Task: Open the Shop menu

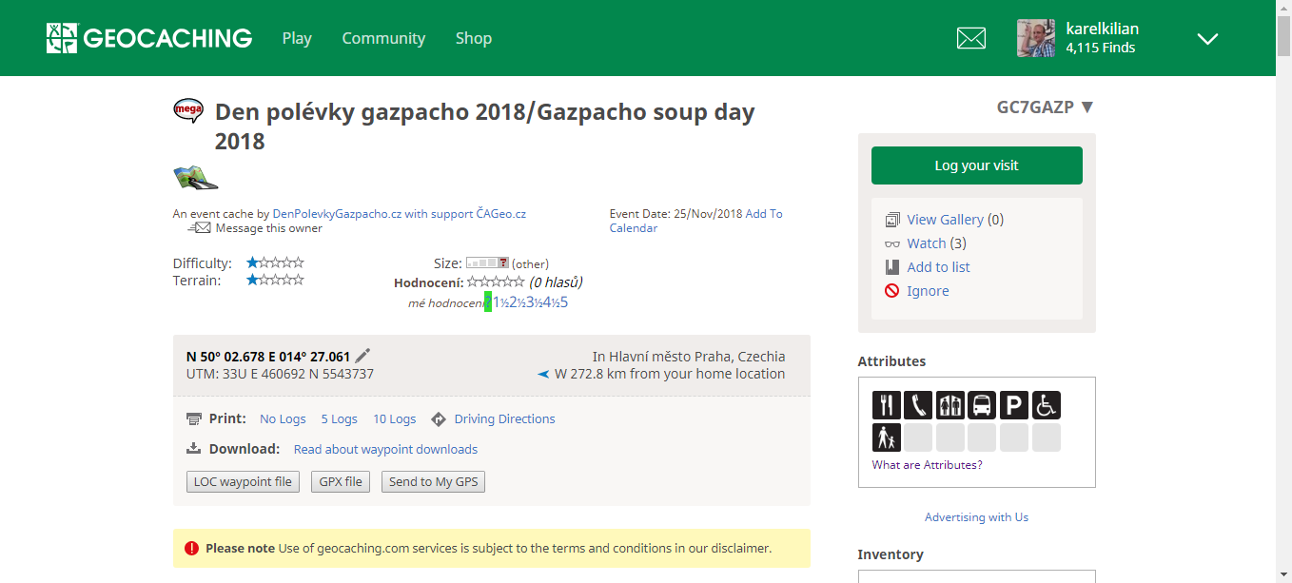Action: coord(473,38)
